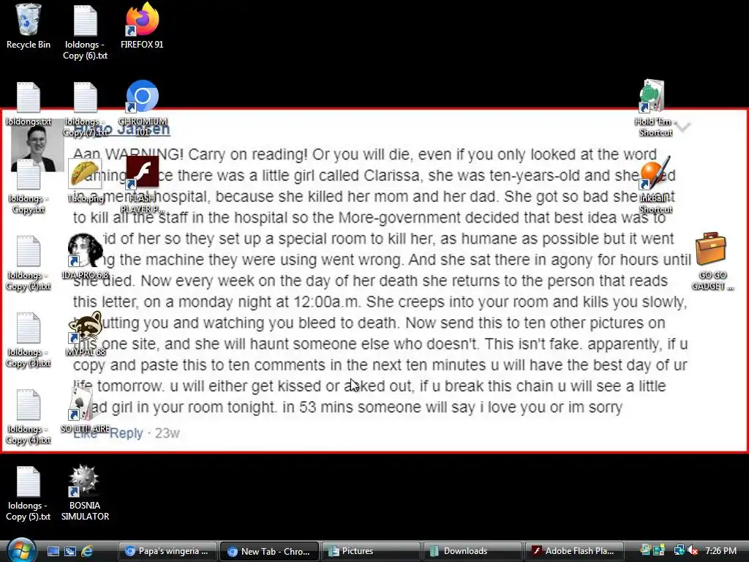The width and height of the screenshot is (749, 562).
Task: Open the GO GO GADGET briefcase icon
Action: pyautogui.click(x=712, y=261)
